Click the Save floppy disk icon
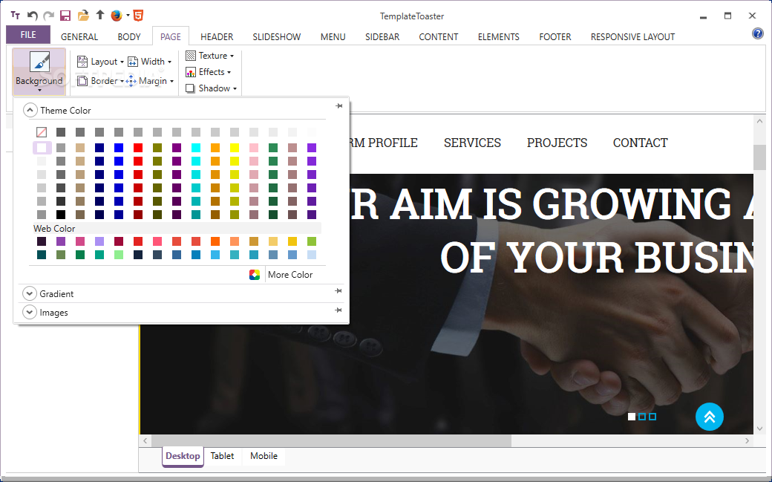This screenshot has width=772, height=482. (x=65, y=16)
